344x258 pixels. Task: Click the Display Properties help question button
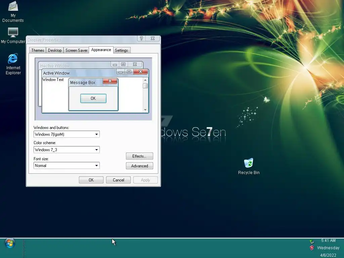point(141,38)
